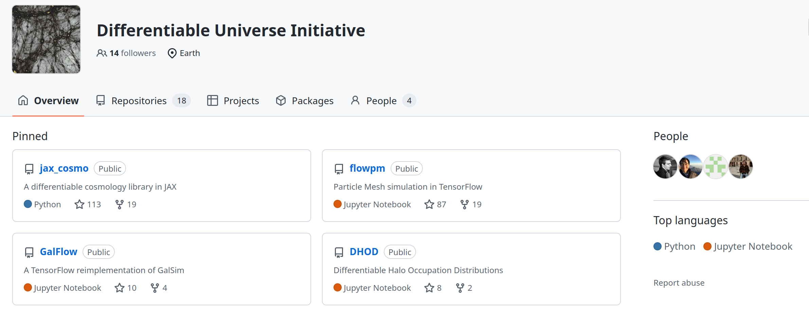Click the fork icon for jax_cosmo (19)
The height and width of the screenshot is (323, 809).
tap(120, 204)
